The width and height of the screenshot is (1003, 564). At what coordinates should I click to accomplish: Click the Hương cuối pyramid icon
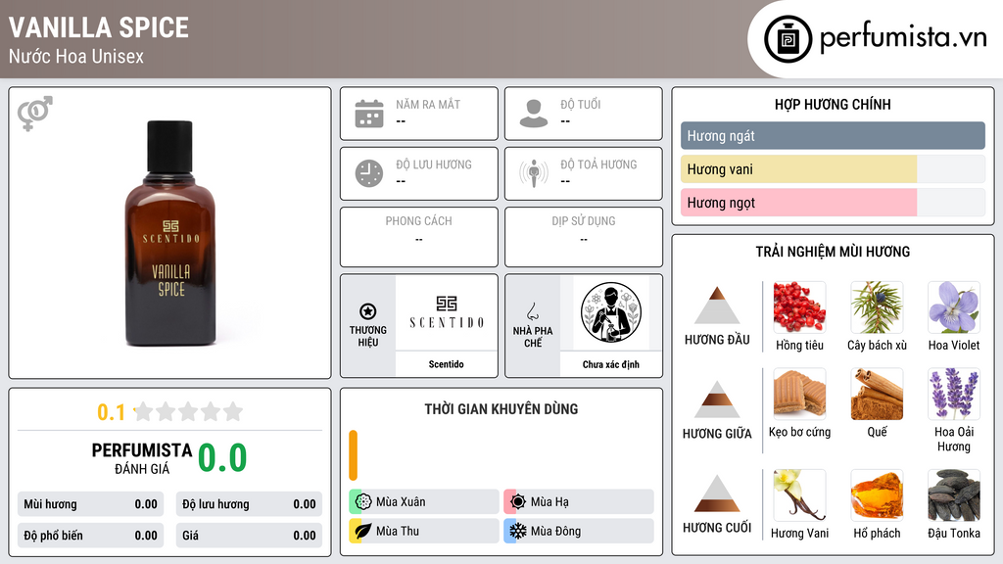pyautogui.click(x=717, y=493)
